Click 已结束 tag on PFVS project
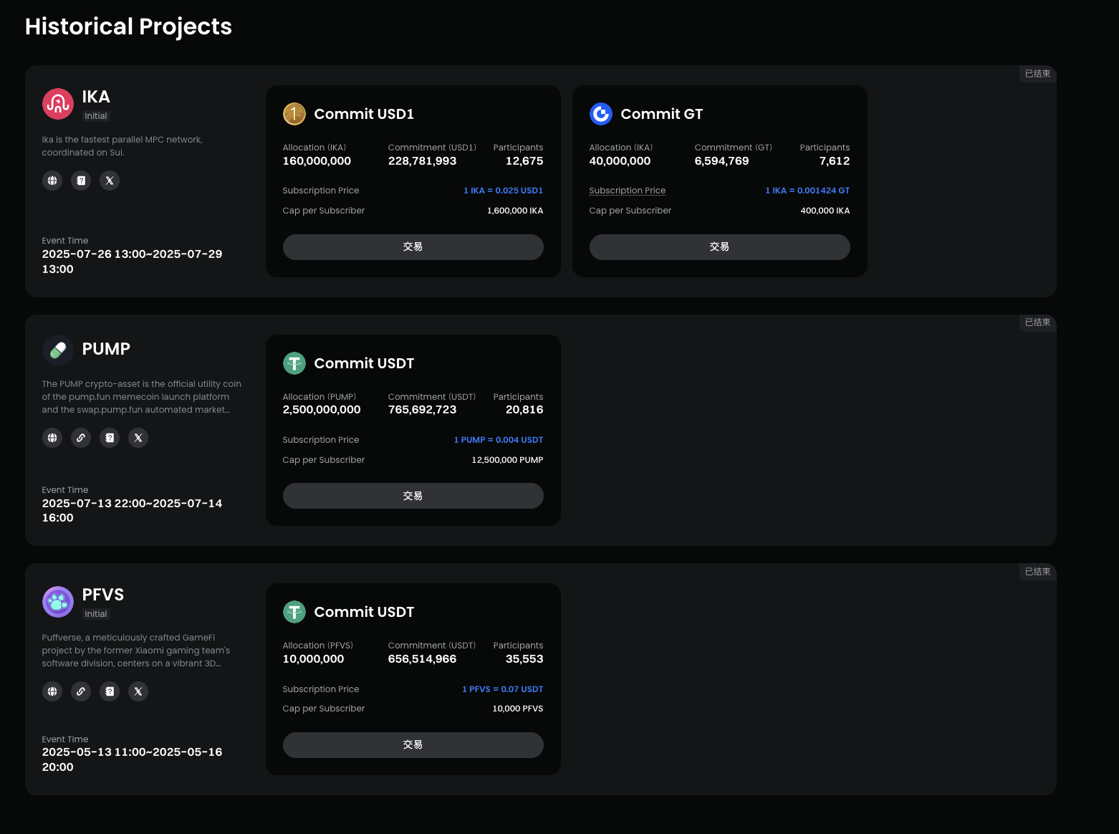 click(x=1037, y=572)
